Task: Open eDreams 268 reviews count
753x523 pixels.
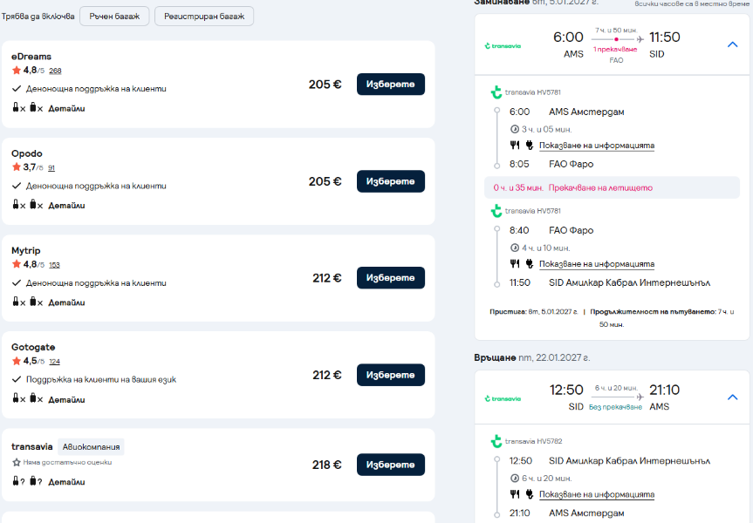Action: [x=55, y=71]
